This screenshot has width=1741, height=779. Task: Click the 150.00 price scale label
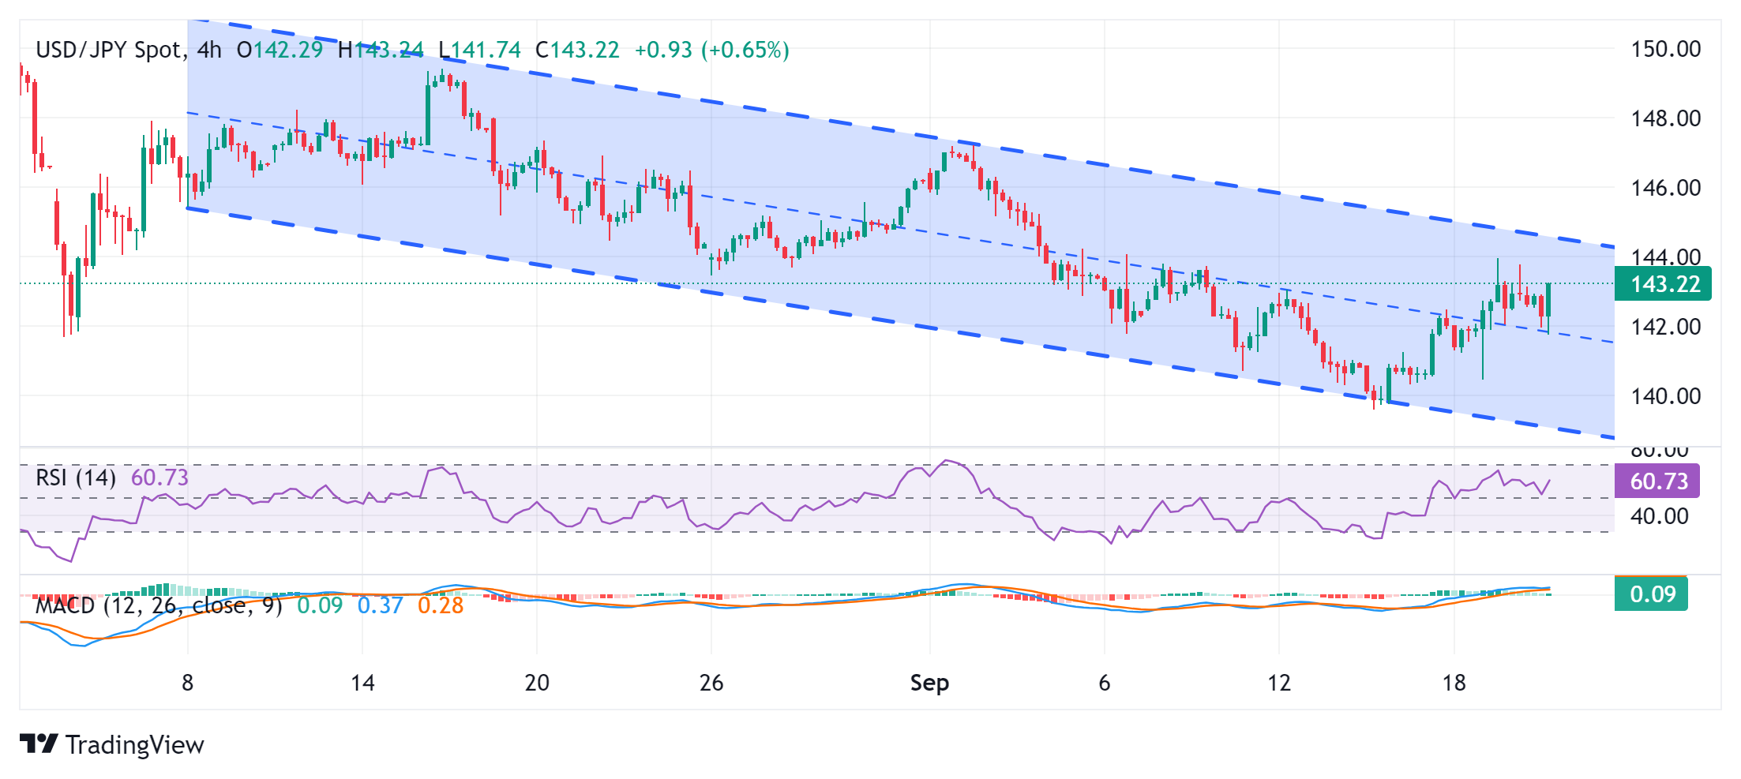(x=1666, y=49)
